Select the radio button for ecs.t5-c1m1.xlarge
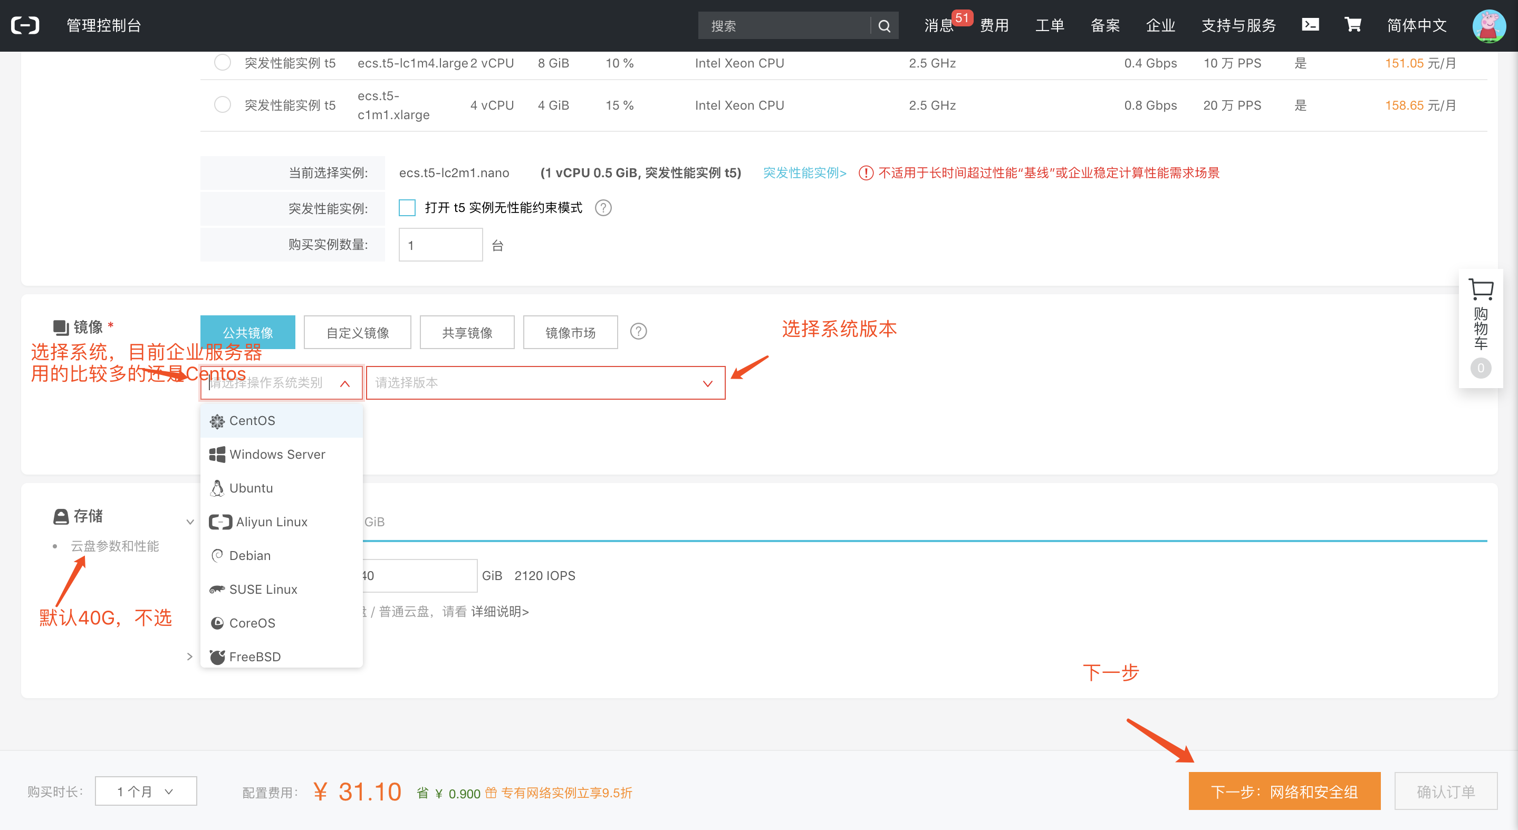 point(222,107)
